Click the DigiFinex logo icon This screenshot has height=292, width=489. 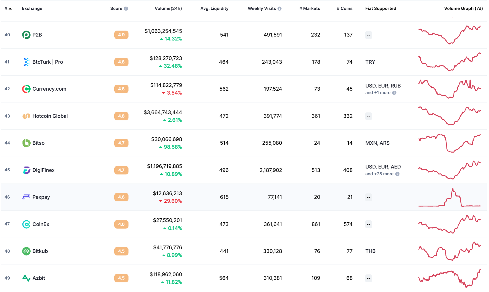click(x=26, y=170)
